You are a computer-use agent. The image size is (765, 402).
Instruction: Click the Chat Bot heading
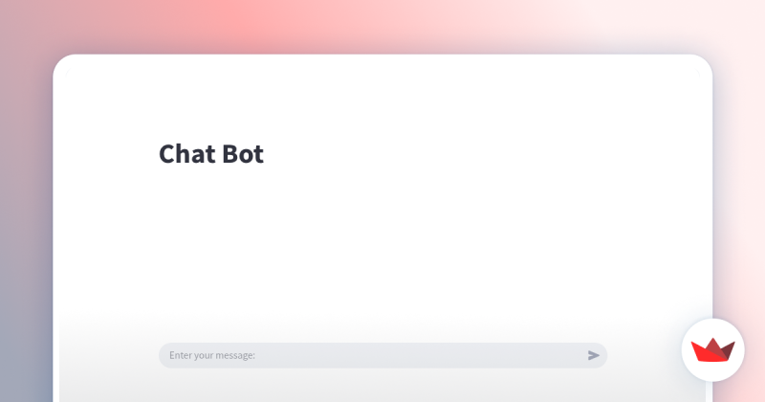point(211,154)
